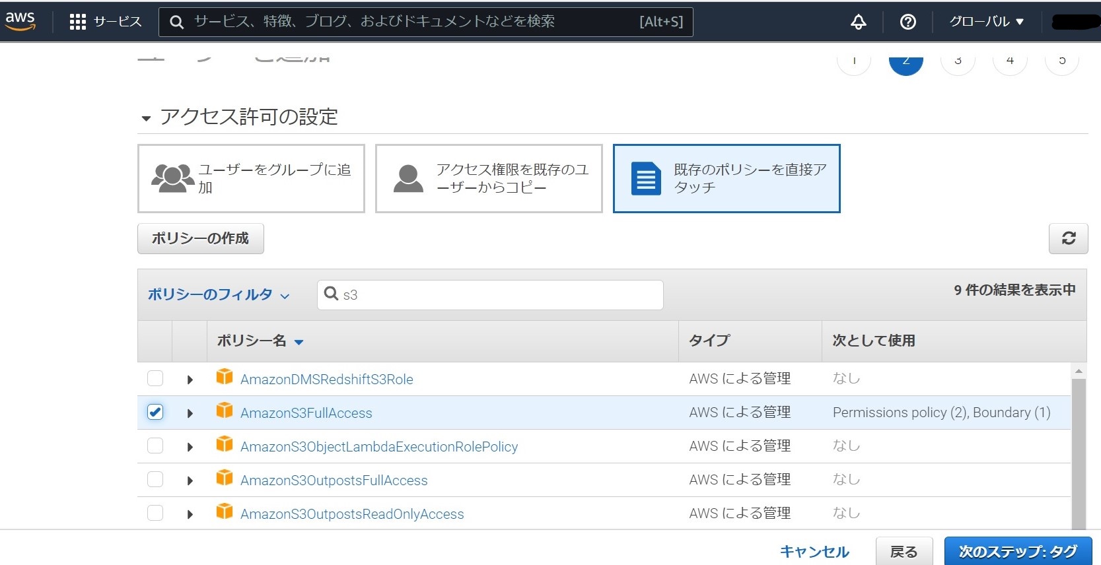
Task: Click the ポリシーの作成 button
Action: 200,238
